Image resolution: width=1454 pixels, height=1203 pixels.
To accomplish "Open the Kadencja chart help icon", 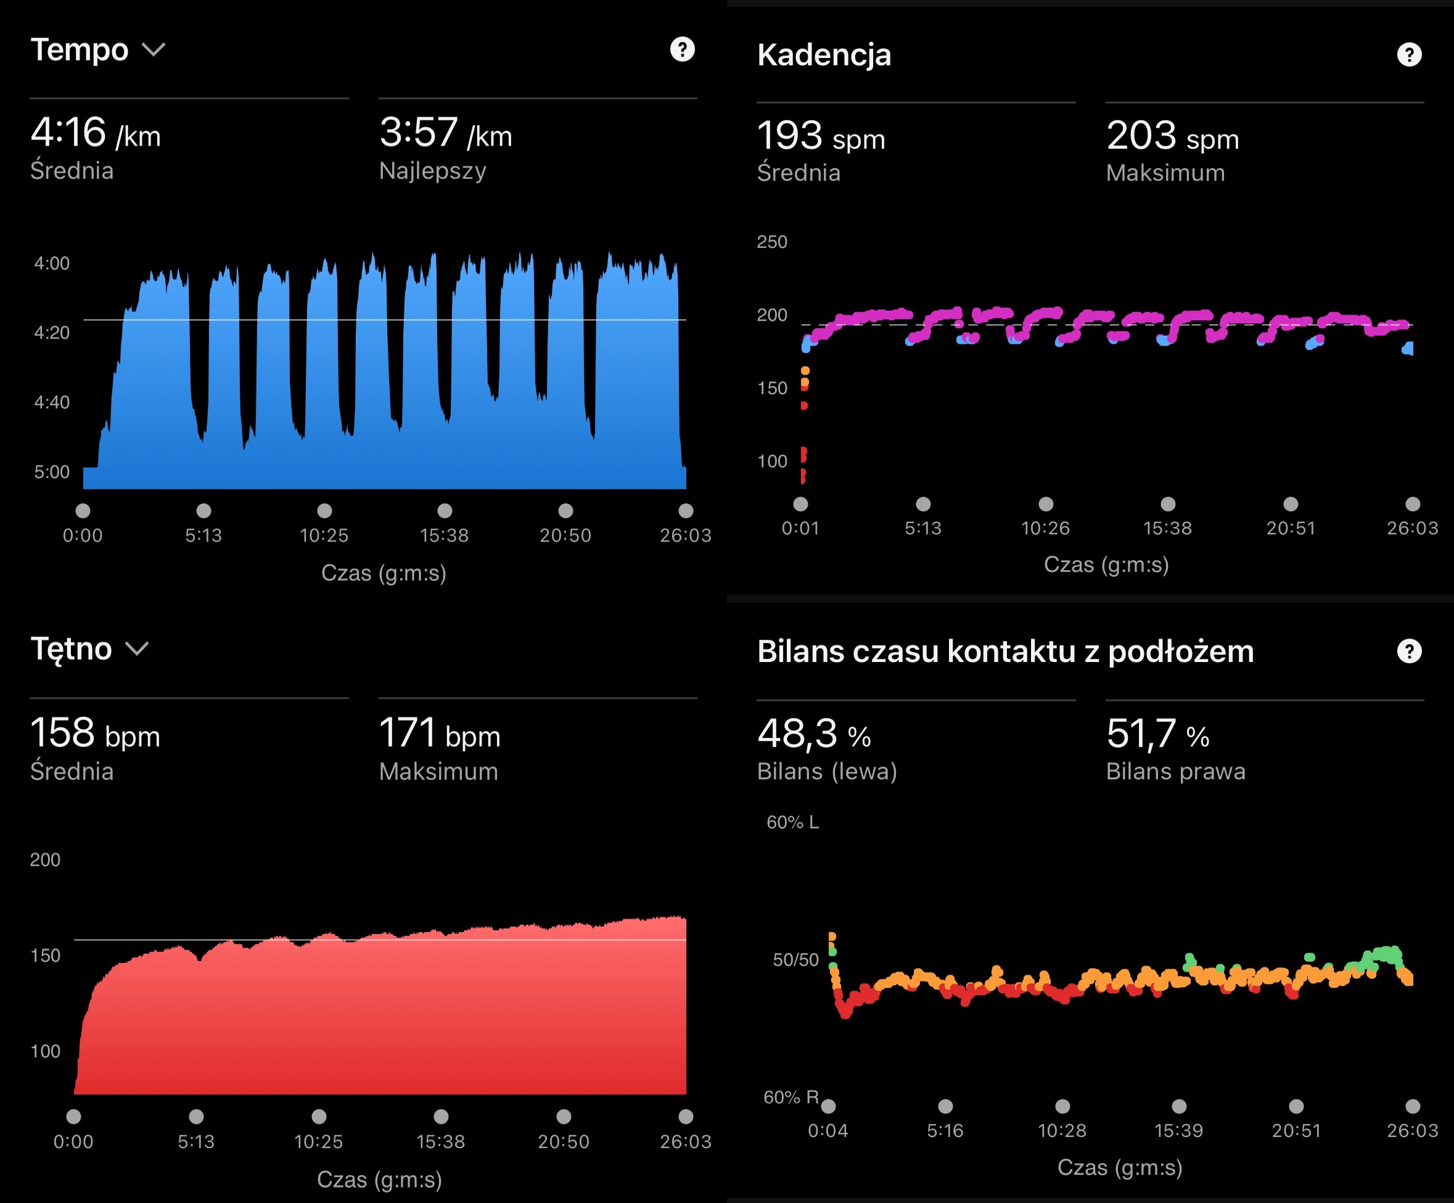I will [1408, 55].
